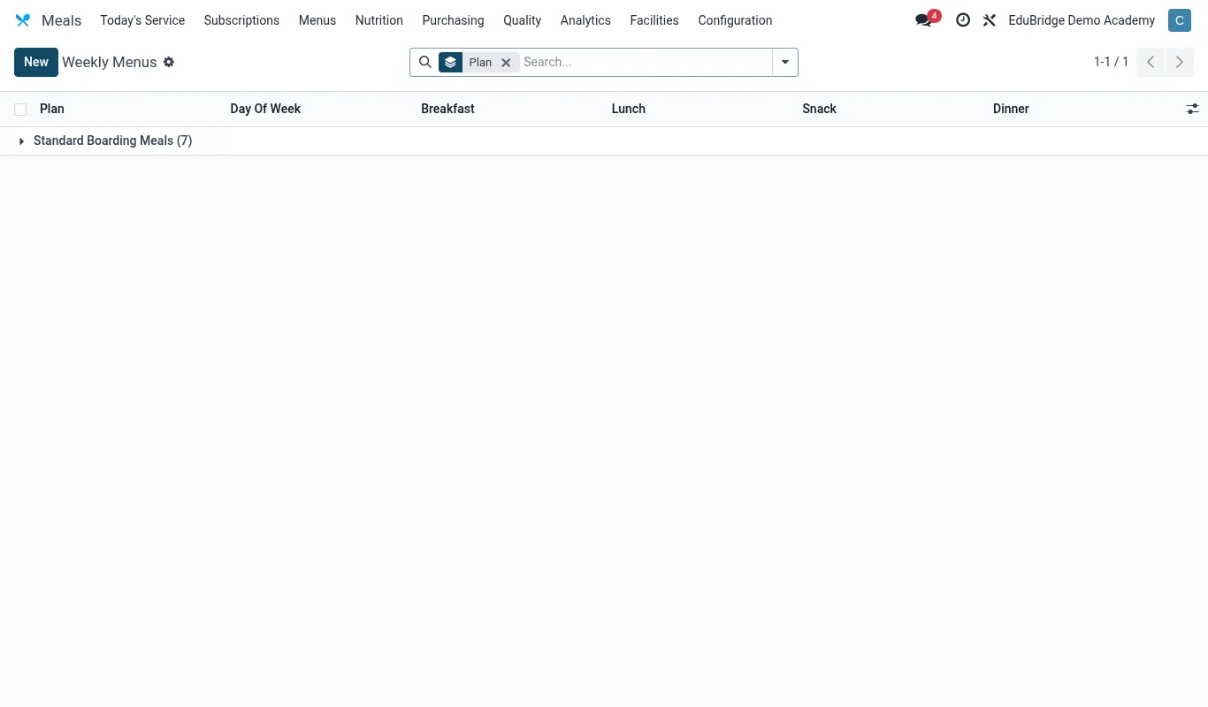Open the activities clock icon
Viewport: 1208px width, 707px height.
click(963, 20)
